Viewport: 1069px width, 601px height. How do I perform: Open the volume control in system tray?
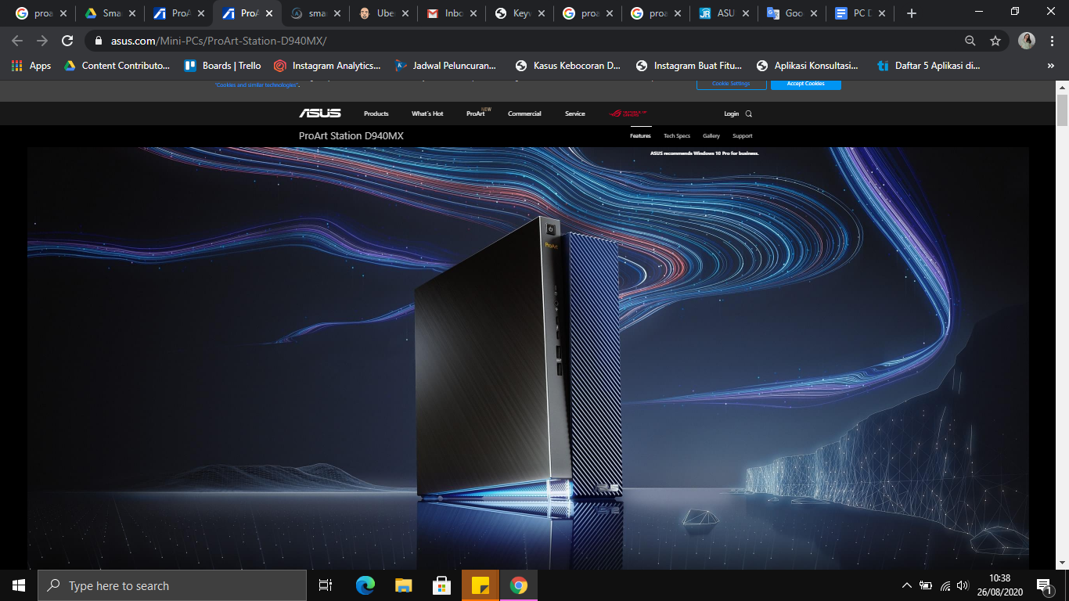pyautogui.click(x=963, y=585)
